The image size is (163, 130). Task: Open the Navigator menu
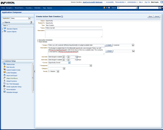[x=10, y=8]
